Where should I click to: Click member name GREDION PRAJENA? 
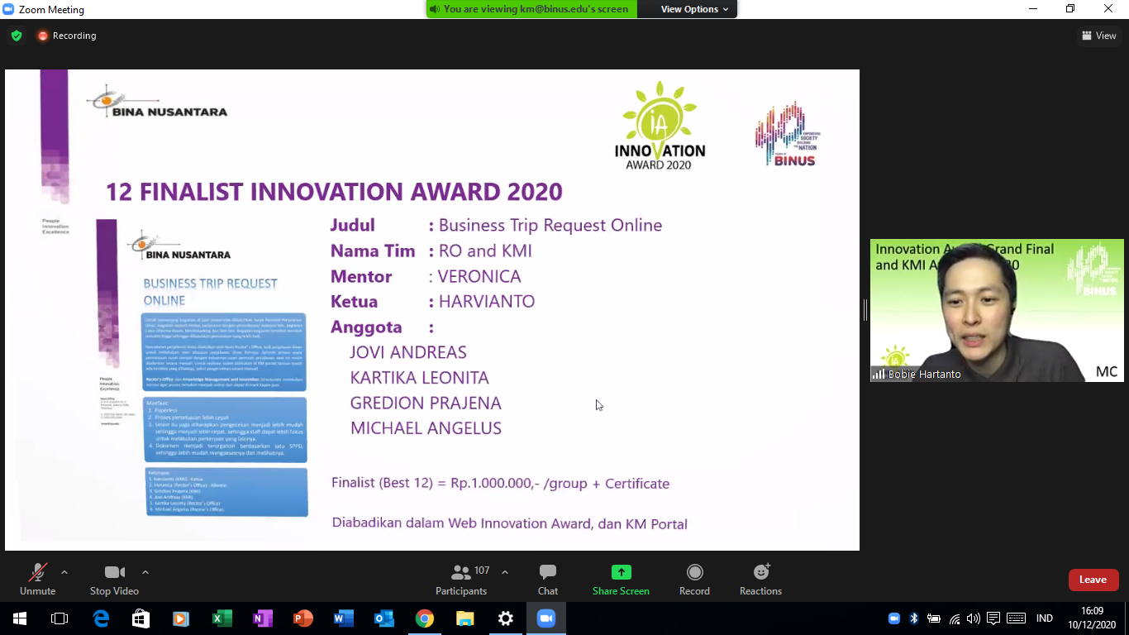coord(426,403)
